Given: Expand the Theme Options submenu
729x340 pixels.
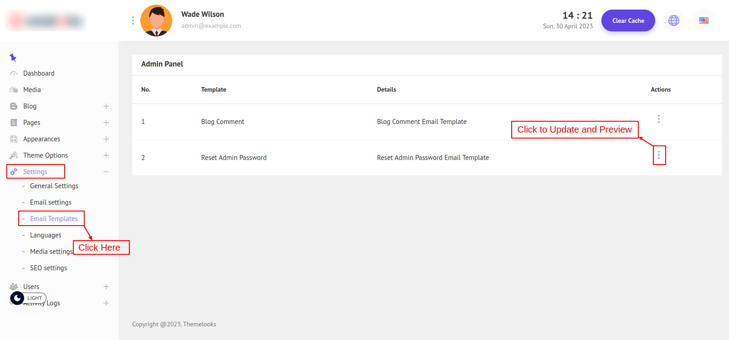Looking at the screenshot, I should click(106, 155).
